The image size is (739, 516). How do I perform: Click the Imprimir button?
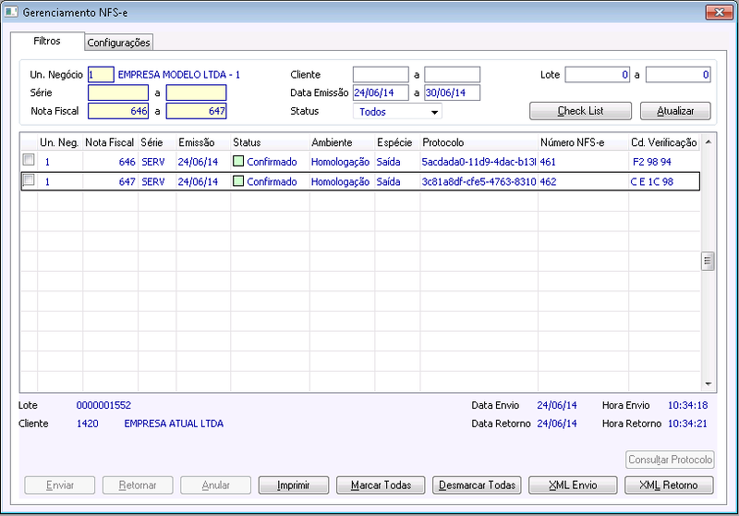point(293,485)
